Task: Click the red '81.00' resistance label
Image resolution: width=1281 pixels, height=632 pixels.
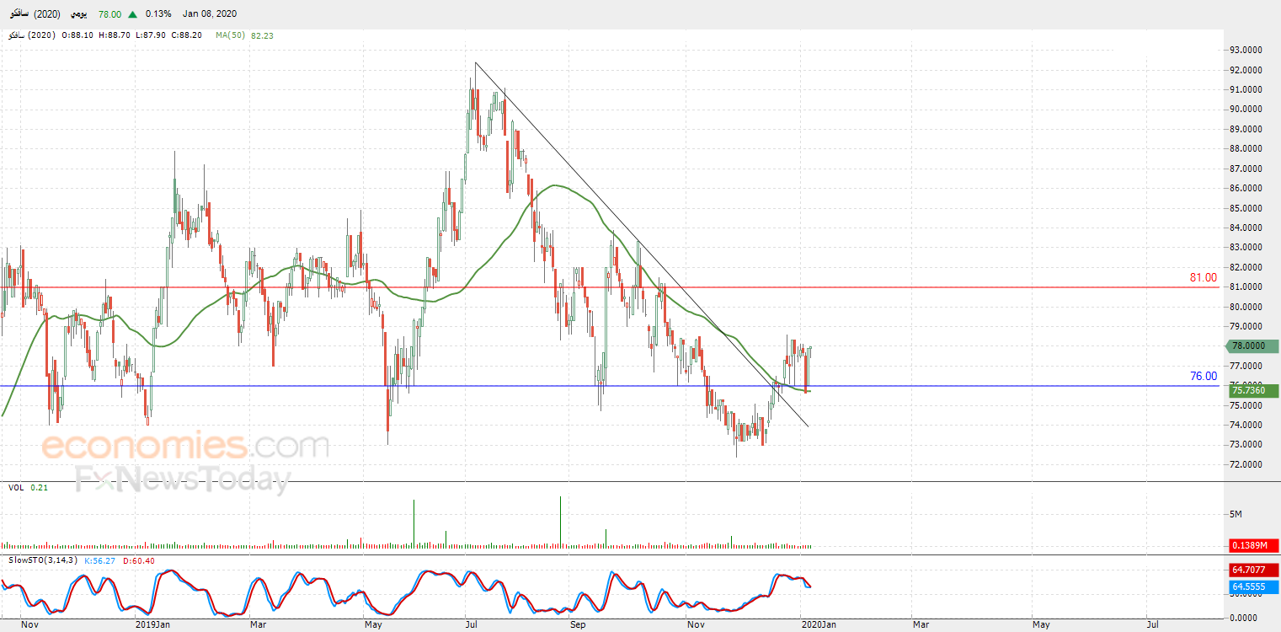Action: (x=1203, y=277)
